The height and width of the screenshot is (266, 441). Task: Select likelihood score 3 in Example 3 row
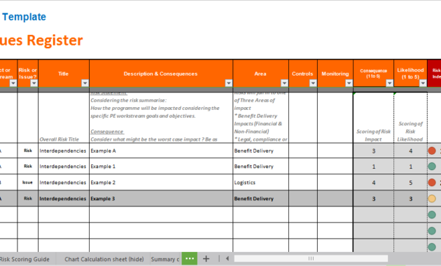[411, 199]
